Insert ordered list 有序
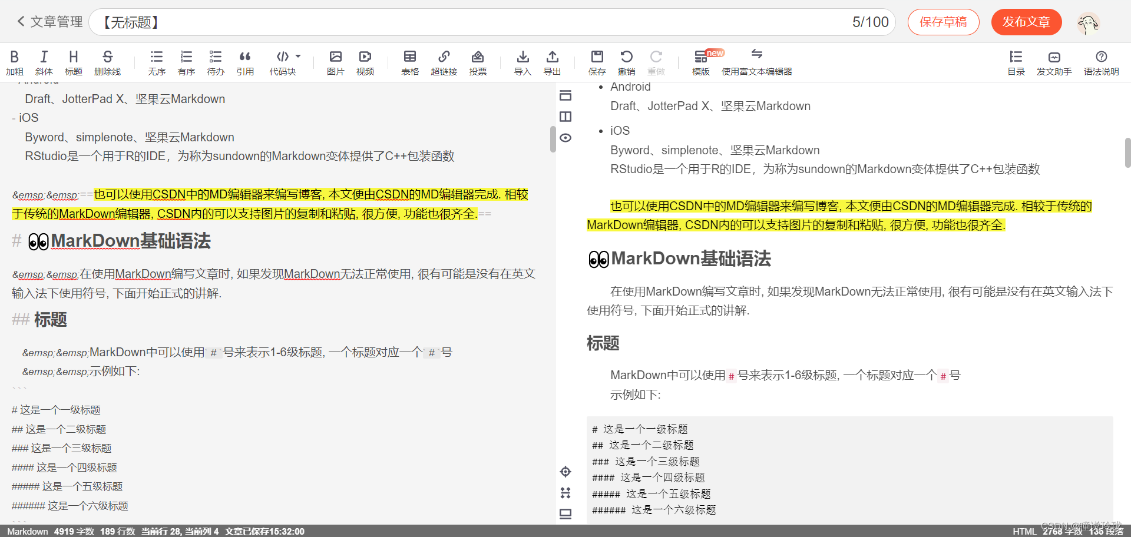The width and height of the screenshot is (1131, 537). [186, 63]
